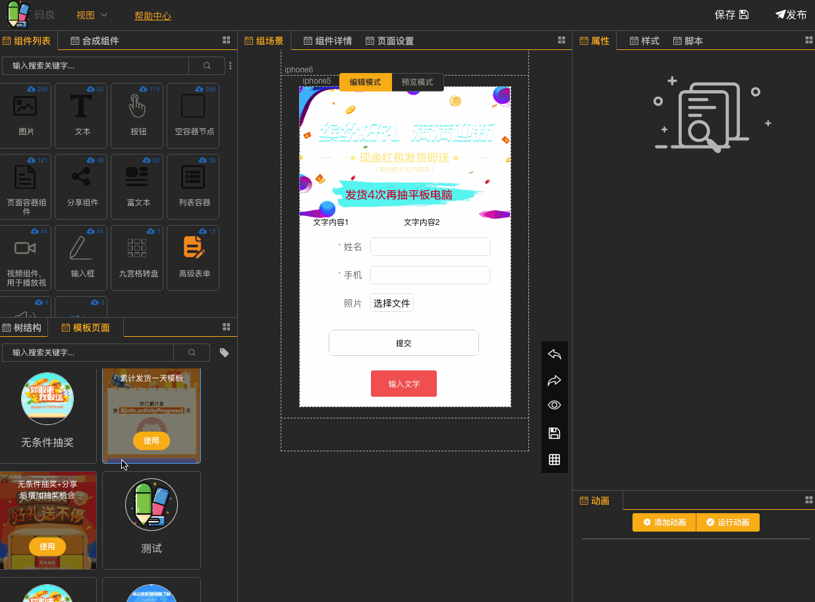Add the 空容器节点 empty container component
Viewport: 815px width, 602px height.
[x=194, y=115]
